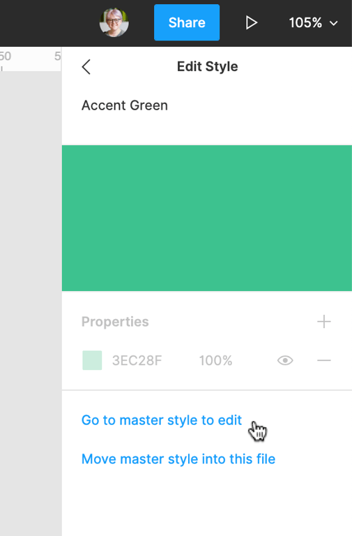Viewport: 352px width, 536px height.
Task: Toggle fill visibility with the eye icon
Action: (x=285, y=360)
